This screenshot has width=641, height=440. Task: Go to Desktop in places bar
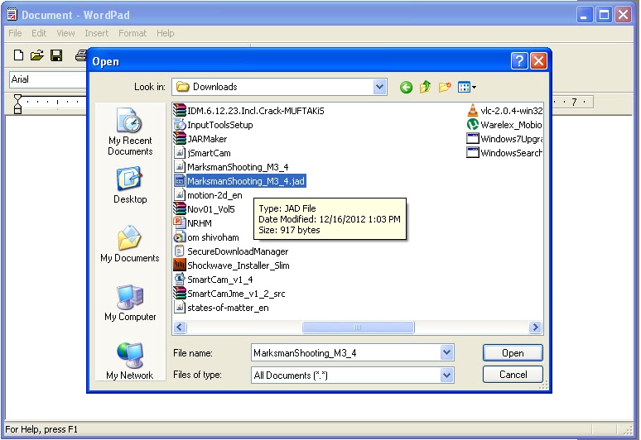130,185
